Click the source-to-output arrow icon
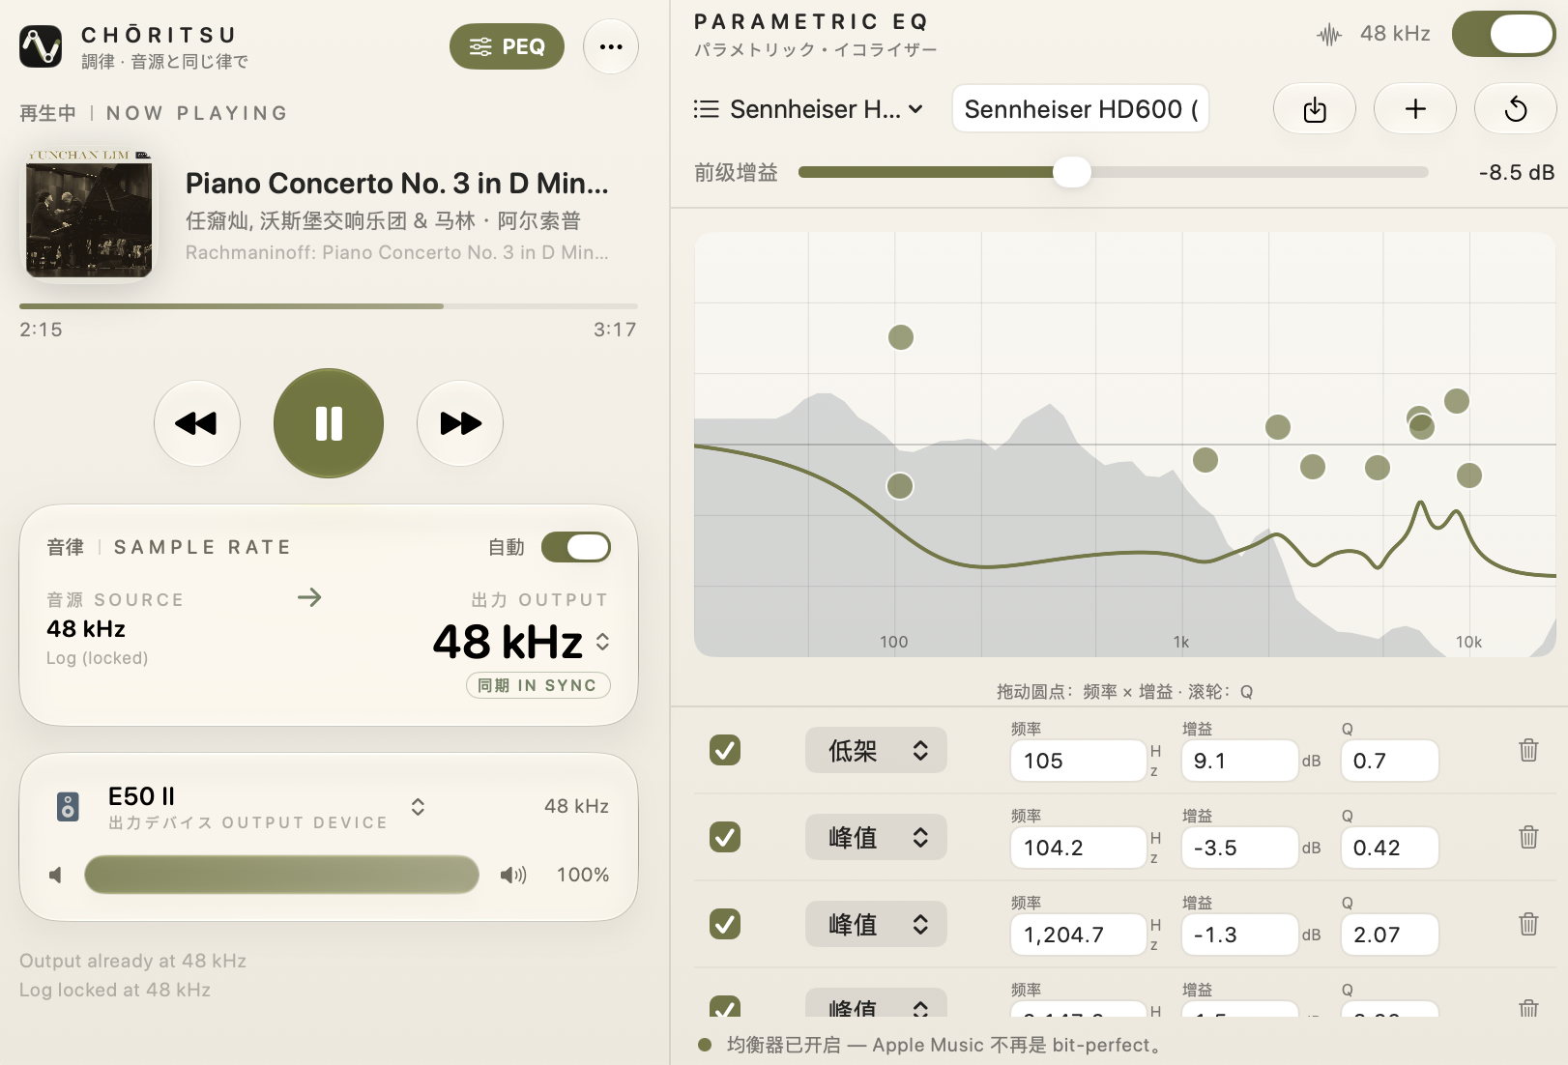1568x1065 pixels. coord(309,597)
